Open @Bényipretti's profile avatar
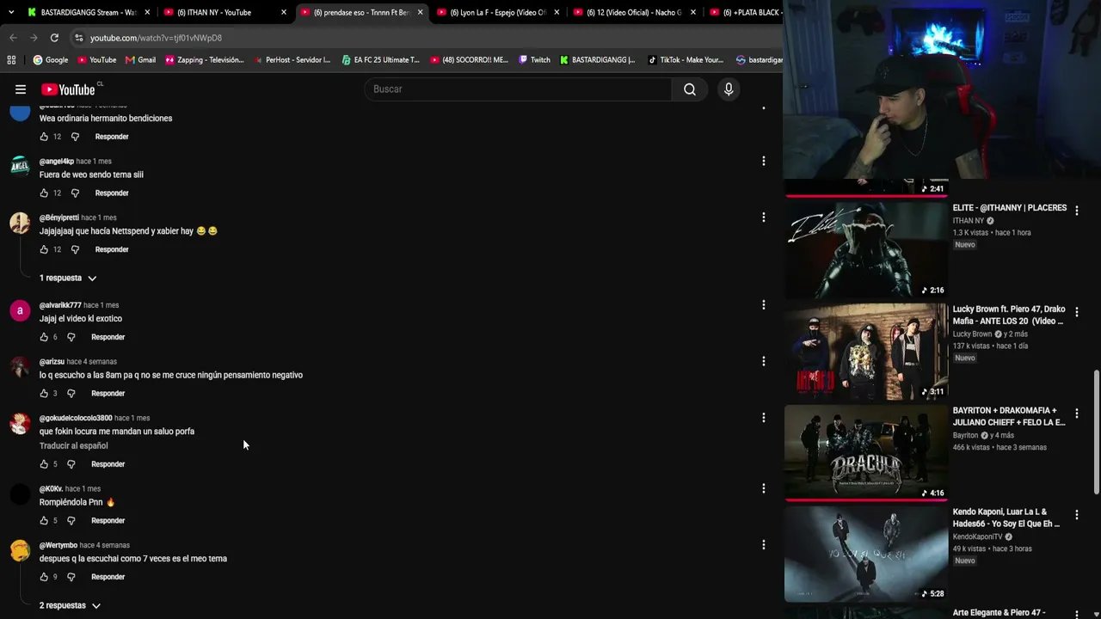The width and height of the screenshot is (1101, 619). [x=20, y=224]
